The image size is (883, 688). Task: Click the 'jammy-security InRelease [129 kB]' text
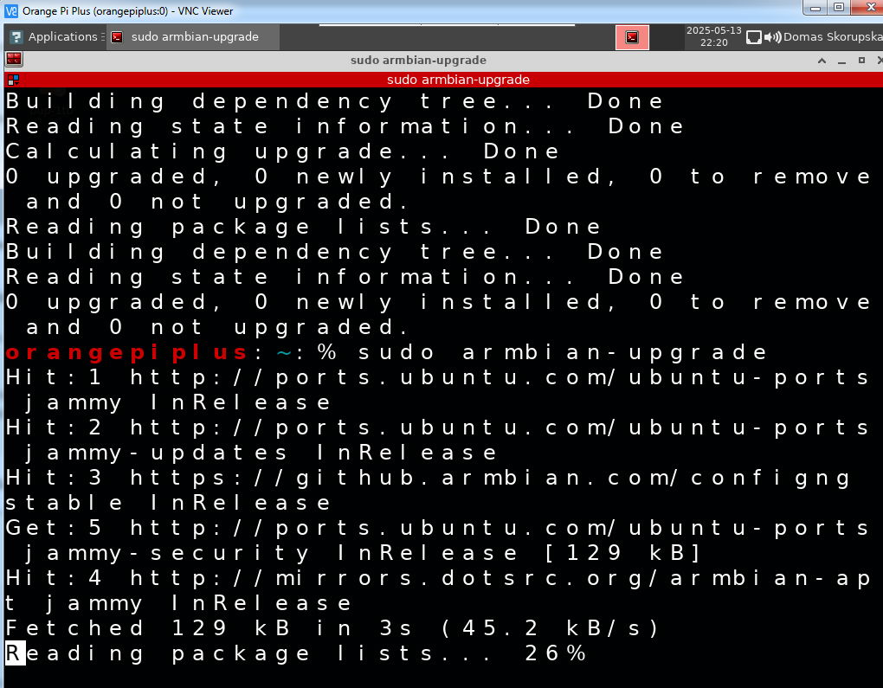pyautogui.click(x=364, y=553)
